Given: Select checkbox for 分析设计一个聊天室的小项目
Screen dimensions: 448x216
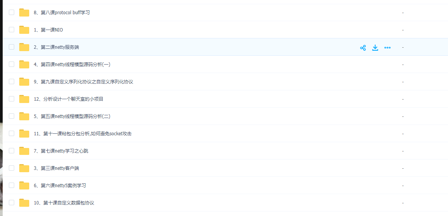Looking at the screenshot, I should pyautogui.click(x=12, y=98).
